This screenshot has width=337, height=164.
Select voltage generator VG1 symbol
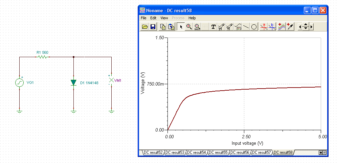(19, 83)
